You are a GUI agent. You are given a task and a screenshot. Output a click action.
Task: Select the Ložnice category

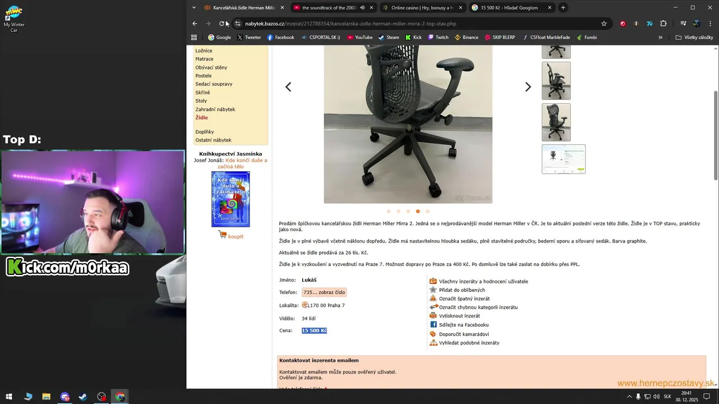204,50
